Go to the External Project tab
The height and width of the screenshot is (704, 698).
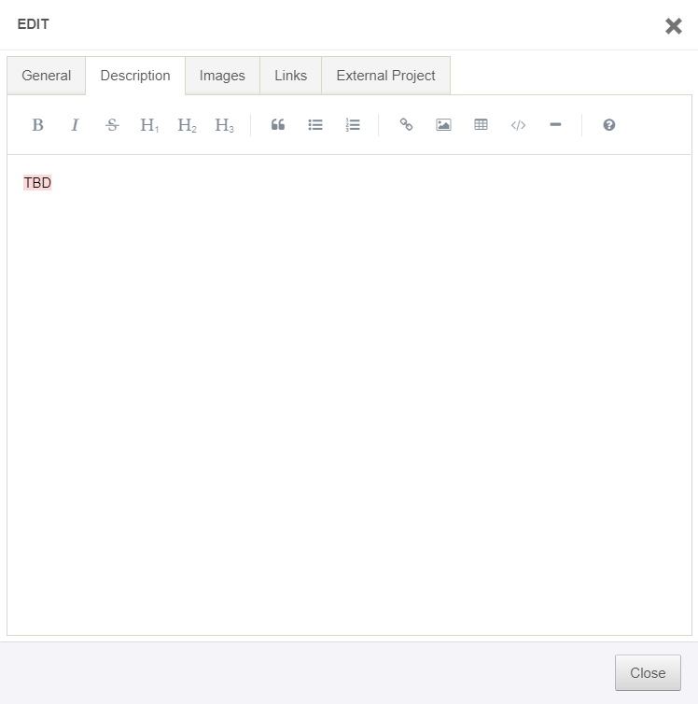[x=385, y=76]
